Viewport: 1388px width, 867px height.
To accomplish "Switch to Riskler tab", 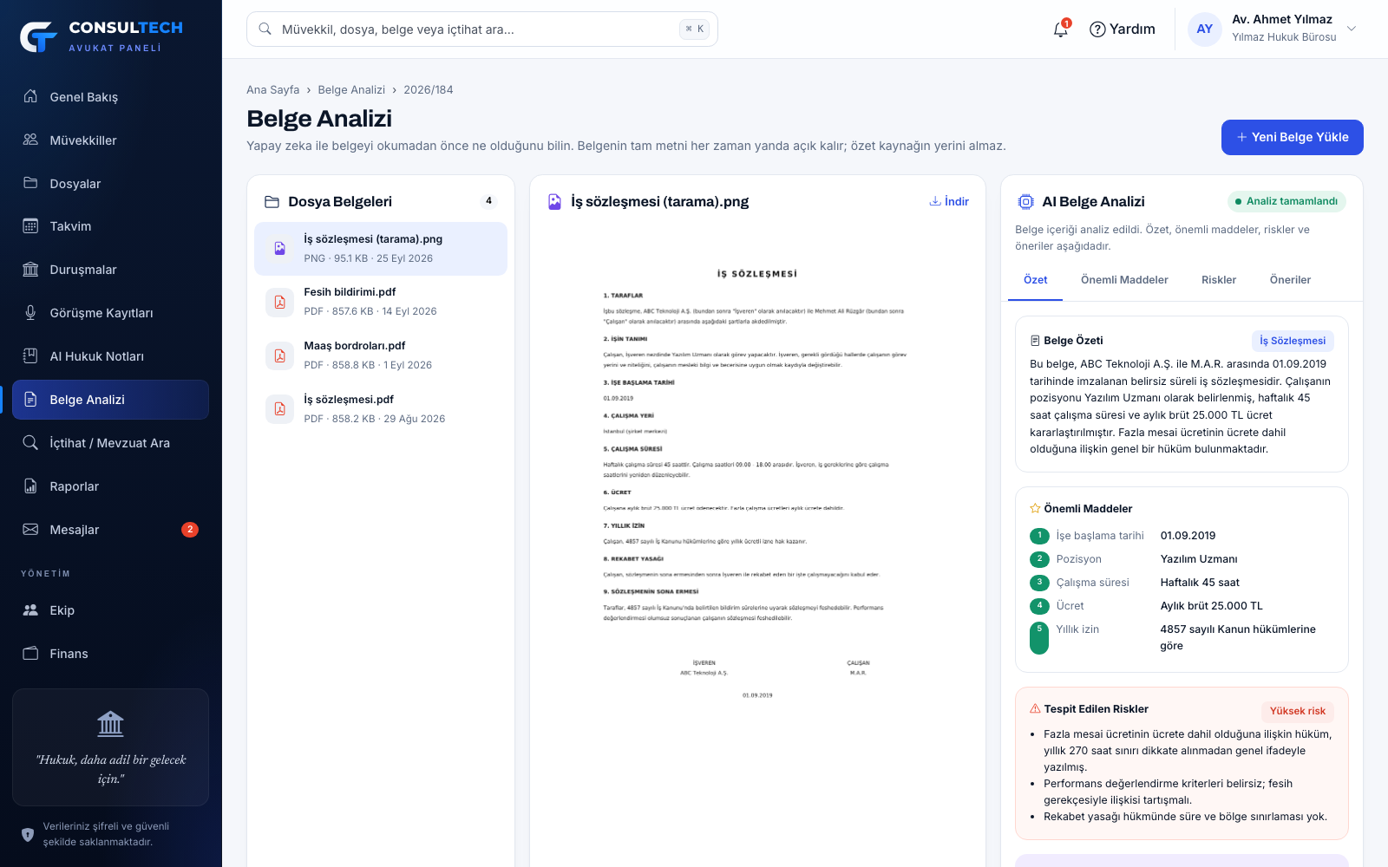I will (x=1219, y=280).
